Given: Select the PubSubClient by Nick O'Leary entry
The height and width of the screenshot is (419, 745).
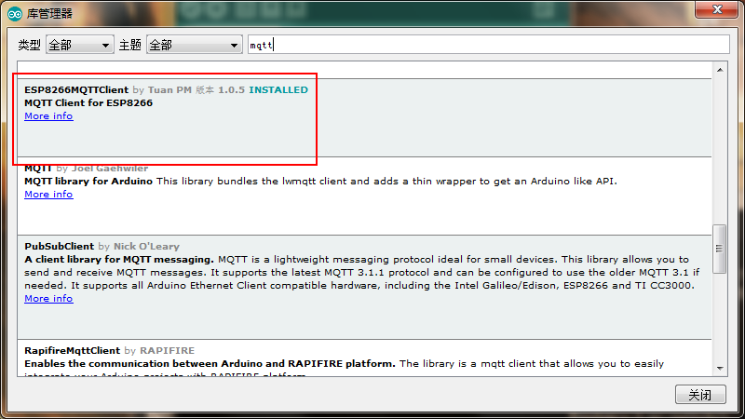Looking at the screenshot, I should (364, 287).
